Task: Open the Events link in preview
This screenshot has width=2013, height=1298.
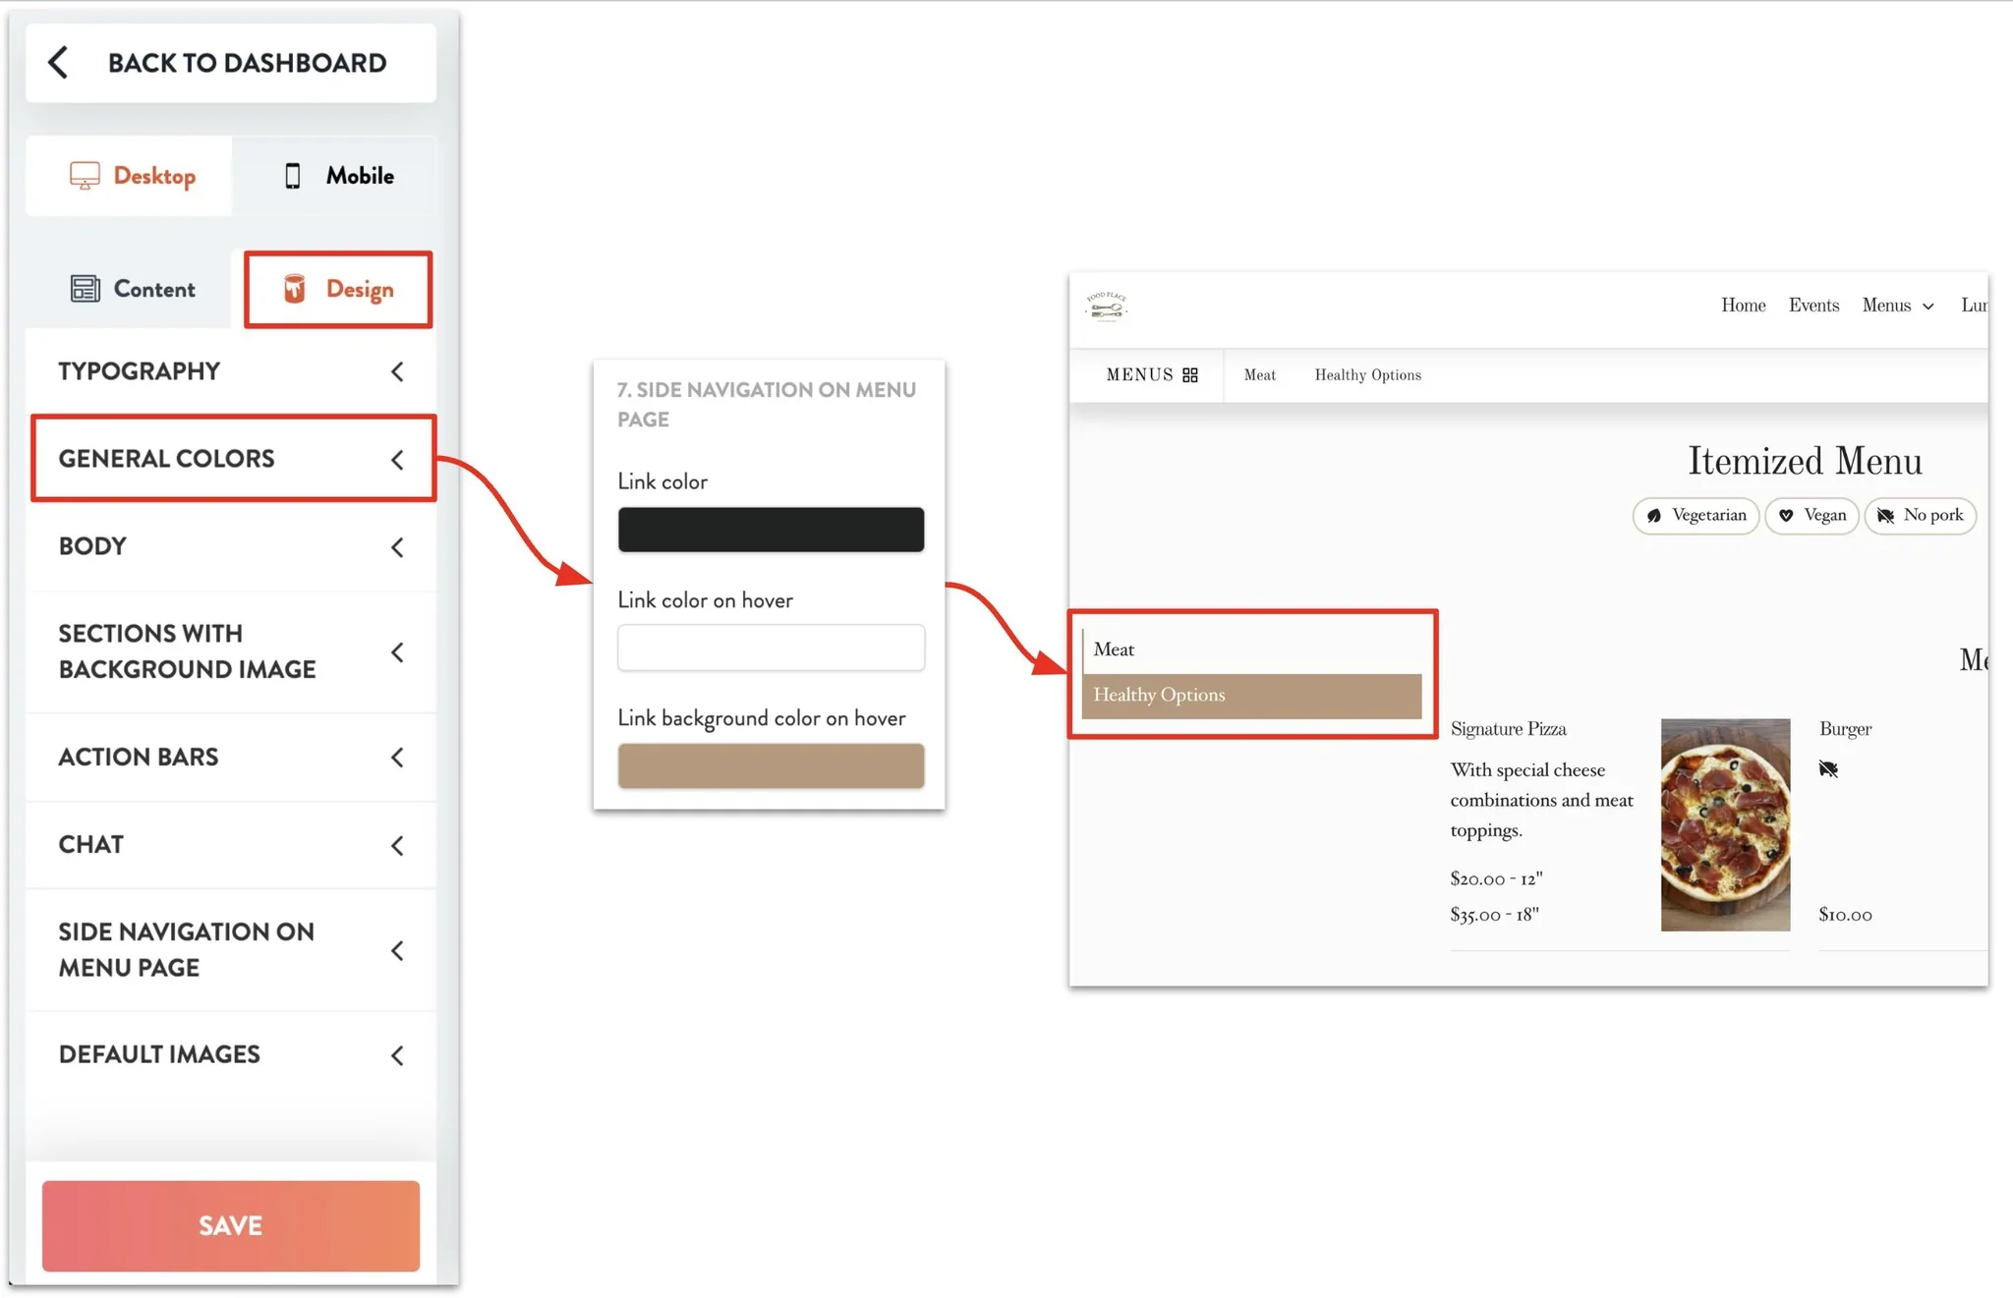Action: [x=1813, y=306]
